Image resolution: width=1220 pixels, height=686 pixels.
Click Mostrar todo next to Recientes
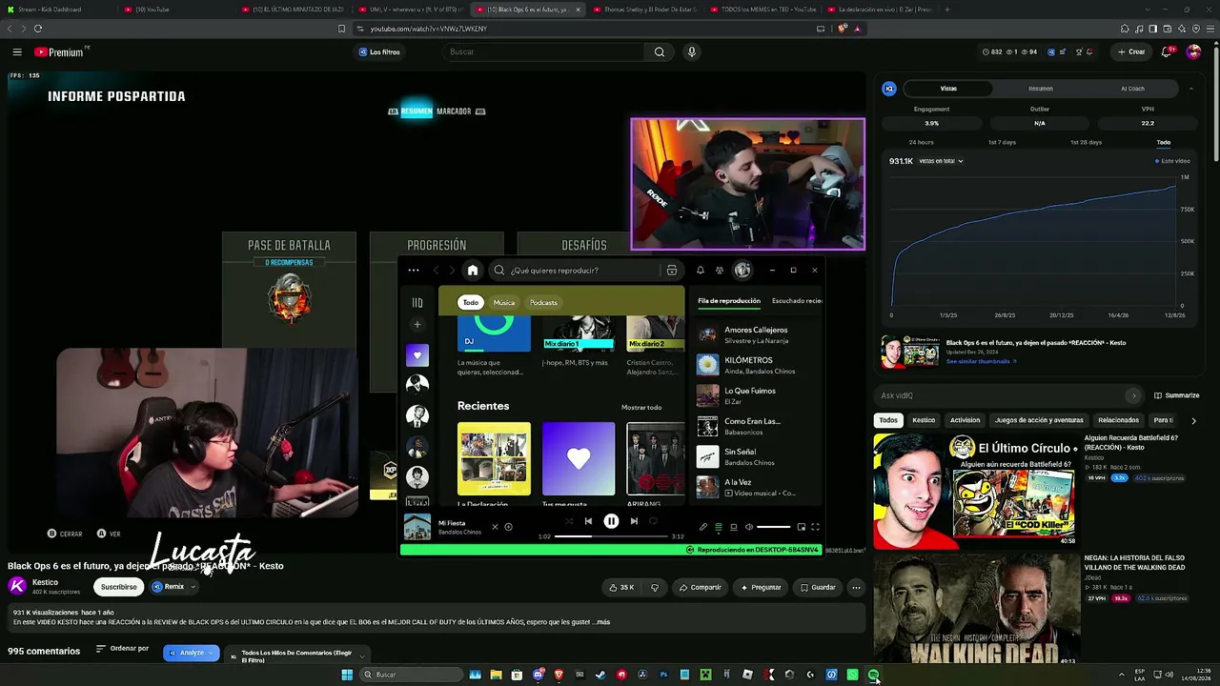coord(641,408)
